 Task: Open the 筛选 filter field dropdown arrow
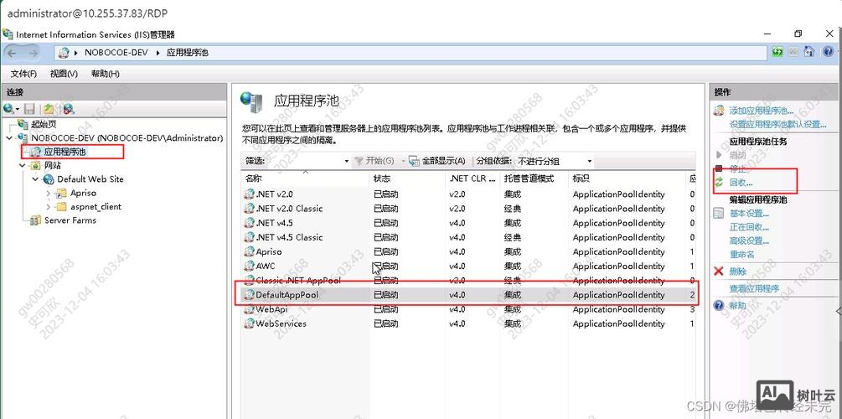click(x=346, y=161)
